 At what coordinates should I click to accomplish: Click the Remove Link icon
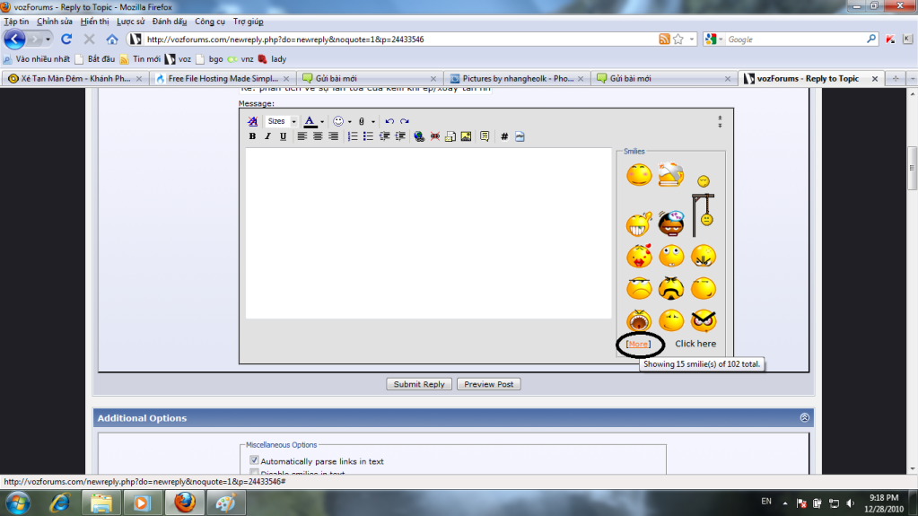click(434, 136)
